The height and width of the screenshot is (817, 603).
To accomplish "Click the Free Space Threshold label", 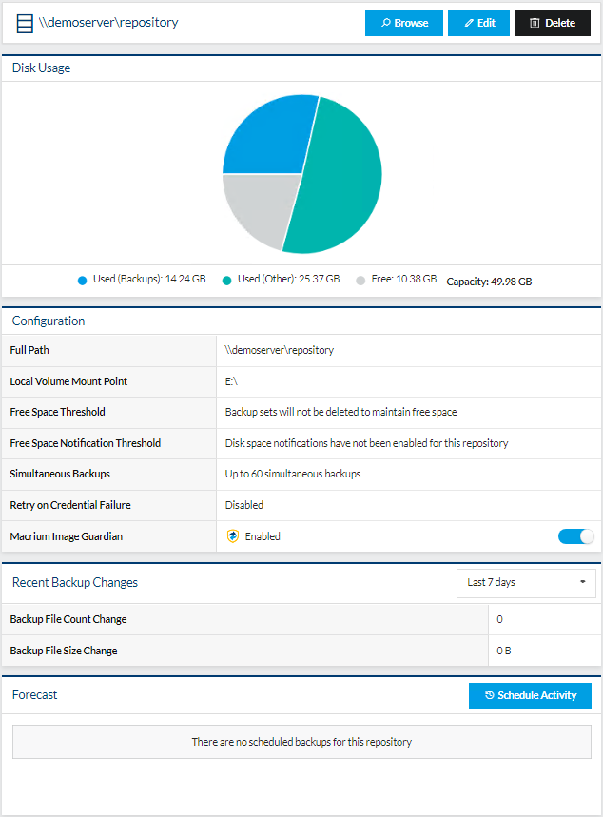I will pyautogui.click(x=58, y=412).
